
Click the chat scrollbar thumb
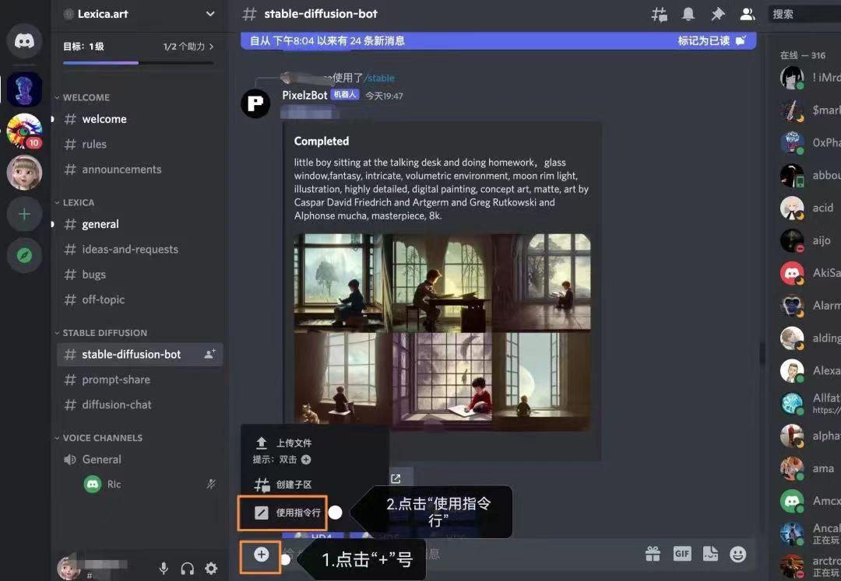point(762,353)
